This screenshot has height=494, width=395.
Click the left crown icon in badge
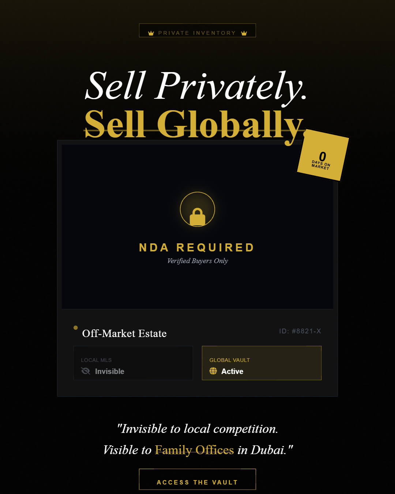151,33
